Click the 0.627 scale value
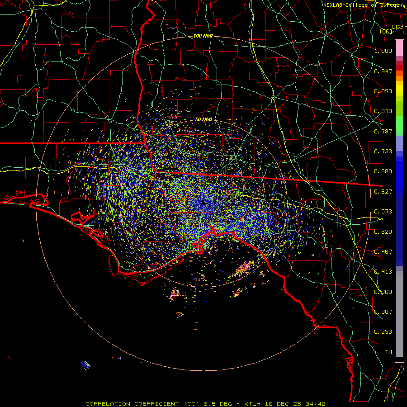The image size is (407, 407). [x=383, y=192]
